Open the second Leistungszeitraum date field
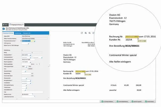 pos(37,57)
